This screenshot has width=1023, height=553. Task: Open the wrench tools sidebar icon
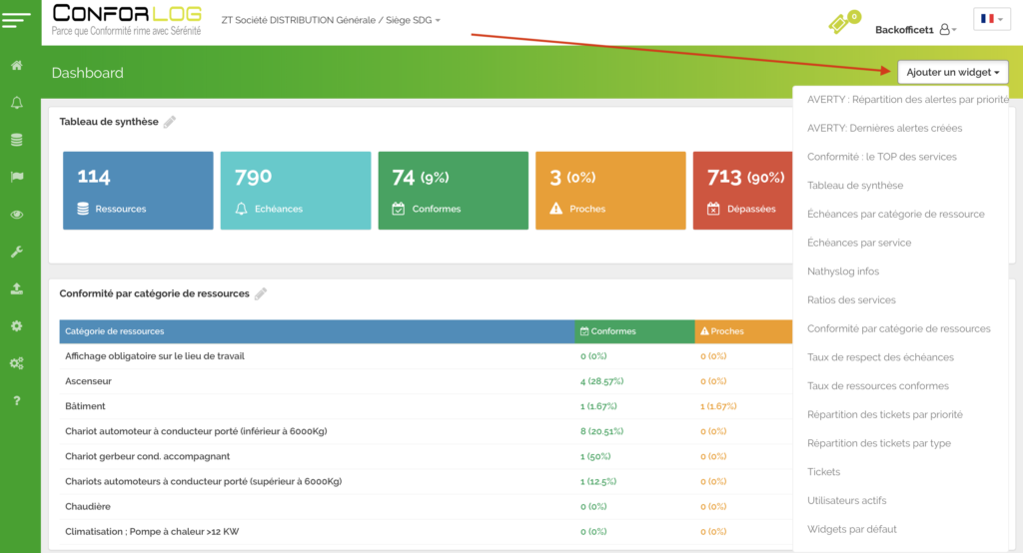pyautogui.click(x=17, y=252)
